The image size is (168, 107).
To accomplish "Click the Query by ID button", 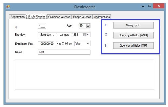I will (x=133, y=25).
